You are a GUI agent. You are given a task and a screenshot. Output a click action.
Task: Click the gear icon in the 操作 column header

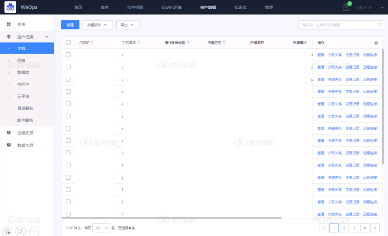(x=376, y=43)
